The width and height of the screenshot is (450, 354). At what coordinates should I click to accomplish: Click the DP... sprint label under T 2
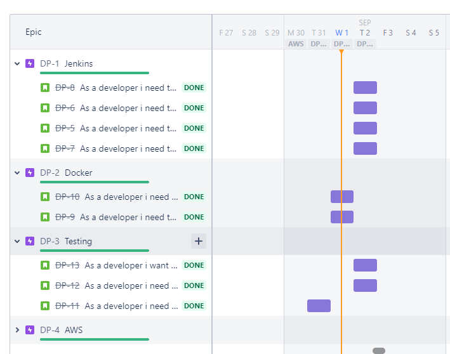365,44
